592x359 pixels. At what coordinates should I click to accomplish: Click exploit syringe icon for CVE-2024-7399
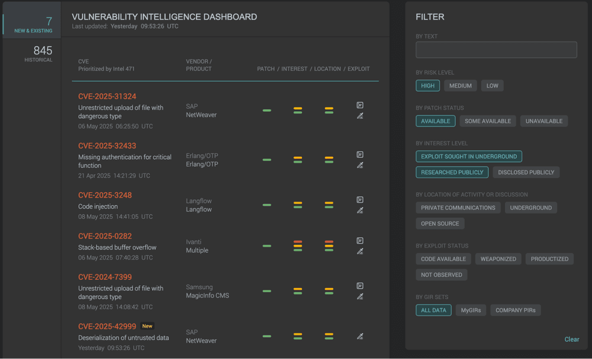coord(360,296)
